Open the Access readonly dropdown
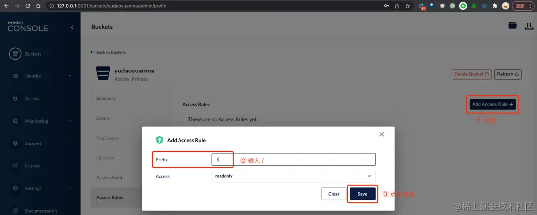The width and height of the screenshot is (537, 215). [x=293, y=176]
